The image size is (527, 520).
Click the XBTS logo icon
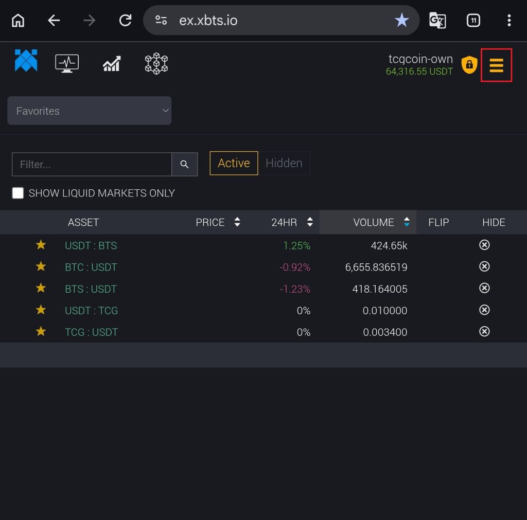26,61
